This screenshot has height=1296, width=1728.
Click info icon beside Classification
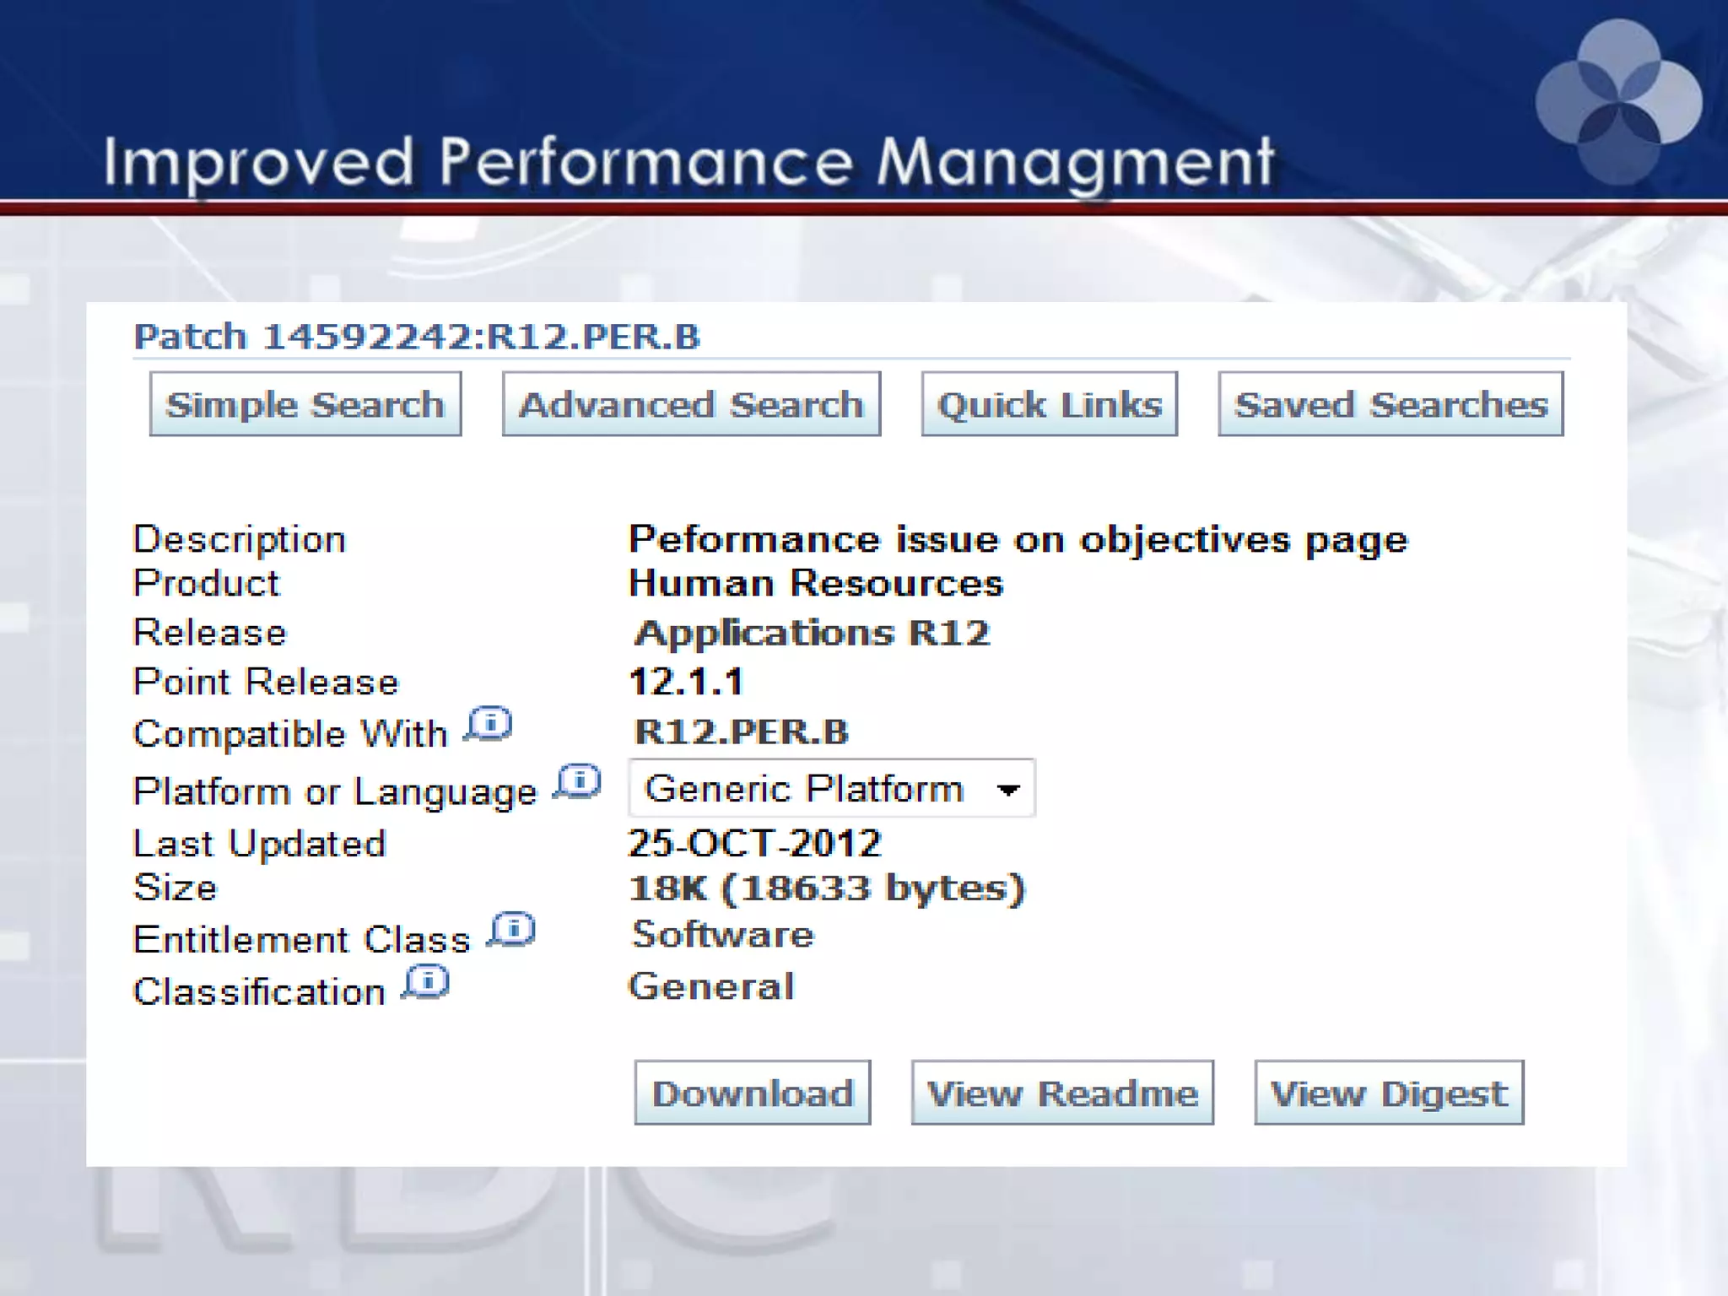pos(426,982)
